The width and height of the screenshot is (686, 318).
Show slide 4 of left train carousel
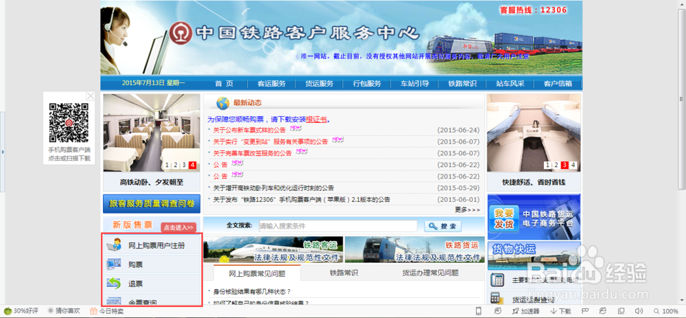point(193,165)
